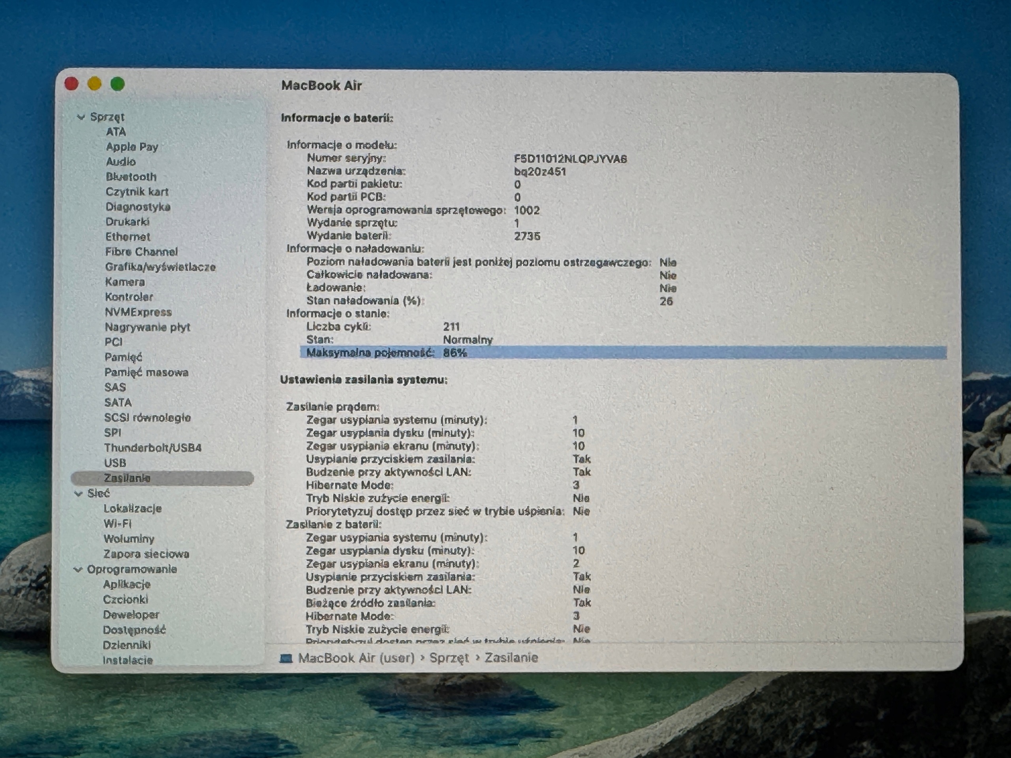
Task: Select Fibre Channel in the sidebar
Action: click(x=141, y=252)
